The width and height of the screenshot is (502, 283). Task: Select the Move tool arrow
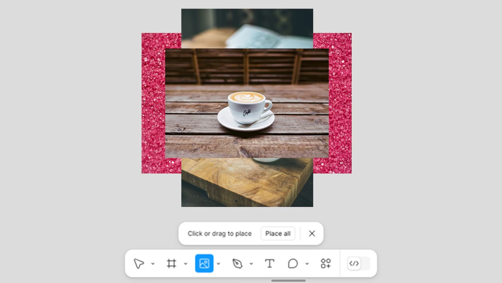point(139,264)
